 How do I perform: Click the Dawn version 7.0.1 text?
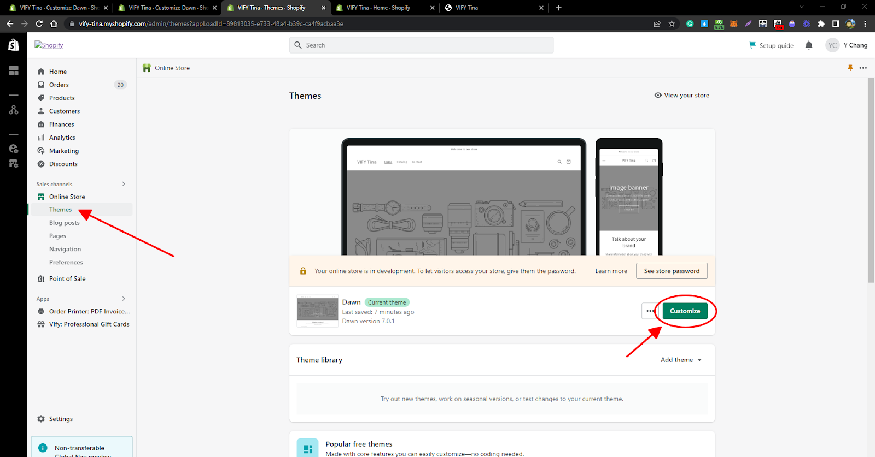(368, 321)
